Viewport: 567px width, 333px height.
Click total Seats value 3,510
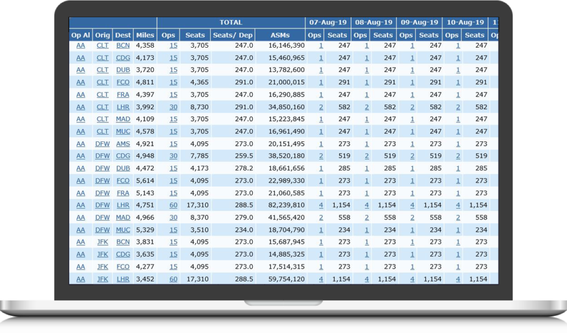[x=199, y=230]
